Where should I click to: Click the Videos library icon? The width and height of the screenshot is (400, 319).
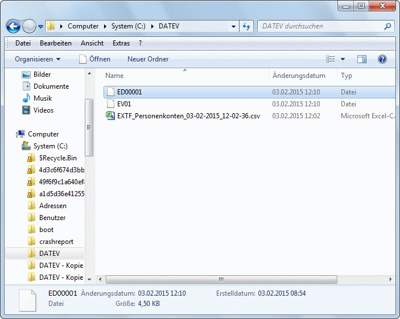coord(26,110)
